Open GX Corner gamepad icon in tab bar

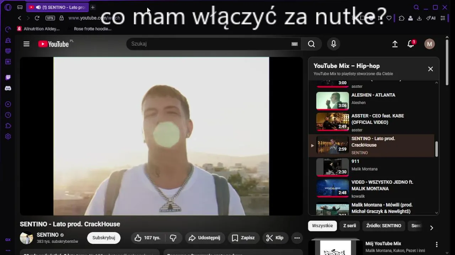click(x=20, y=7)
